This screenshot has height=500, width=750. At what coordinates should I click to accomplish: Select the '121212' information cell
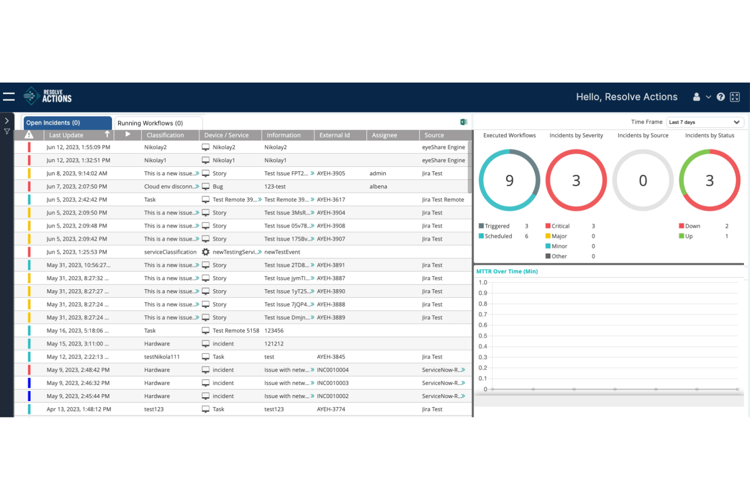point(274,343)
